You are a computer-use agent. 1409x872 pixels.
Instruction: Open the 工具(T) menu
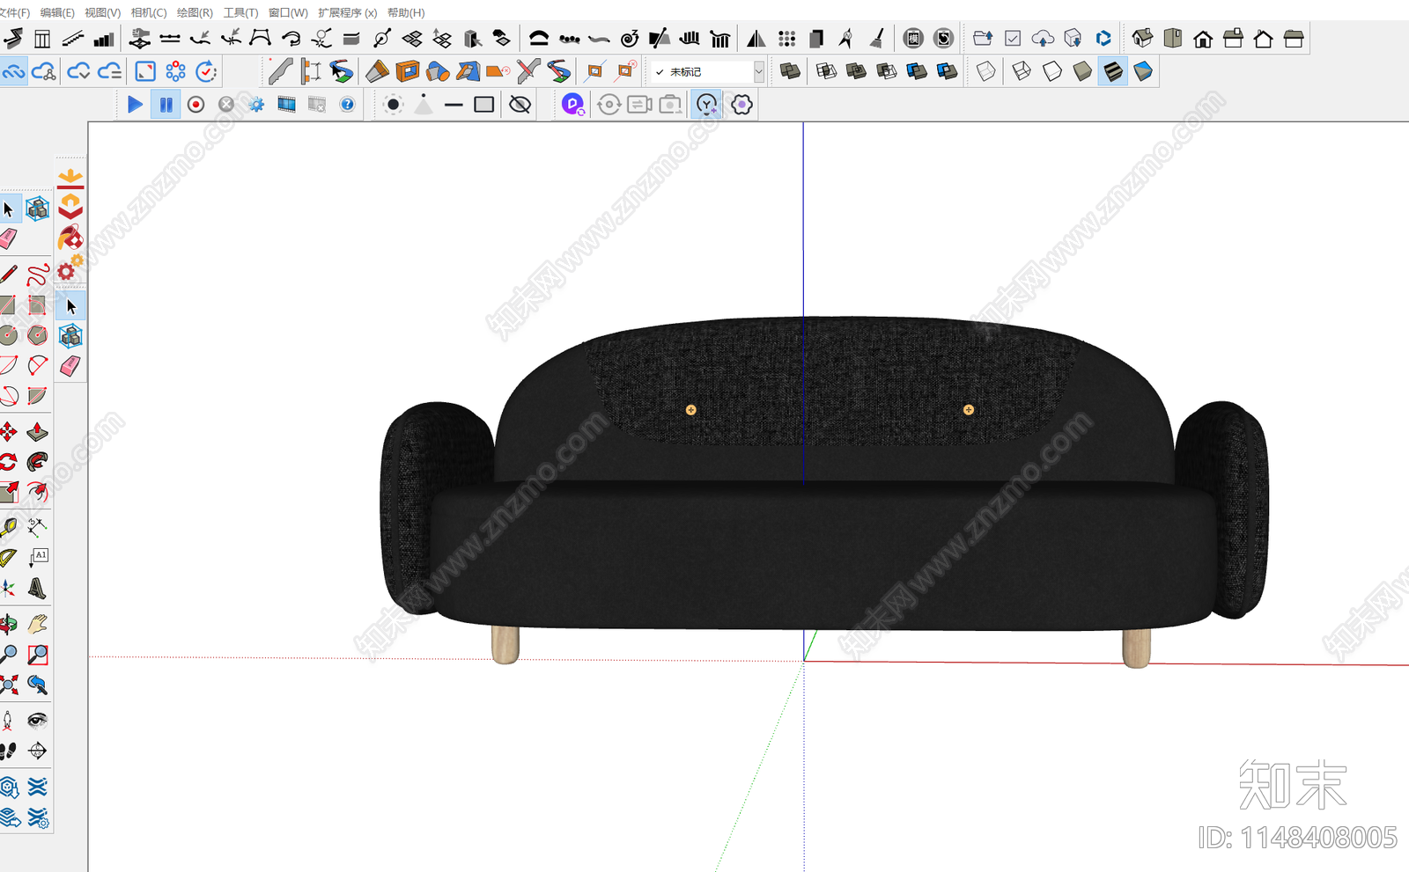[x=240, y=12]
